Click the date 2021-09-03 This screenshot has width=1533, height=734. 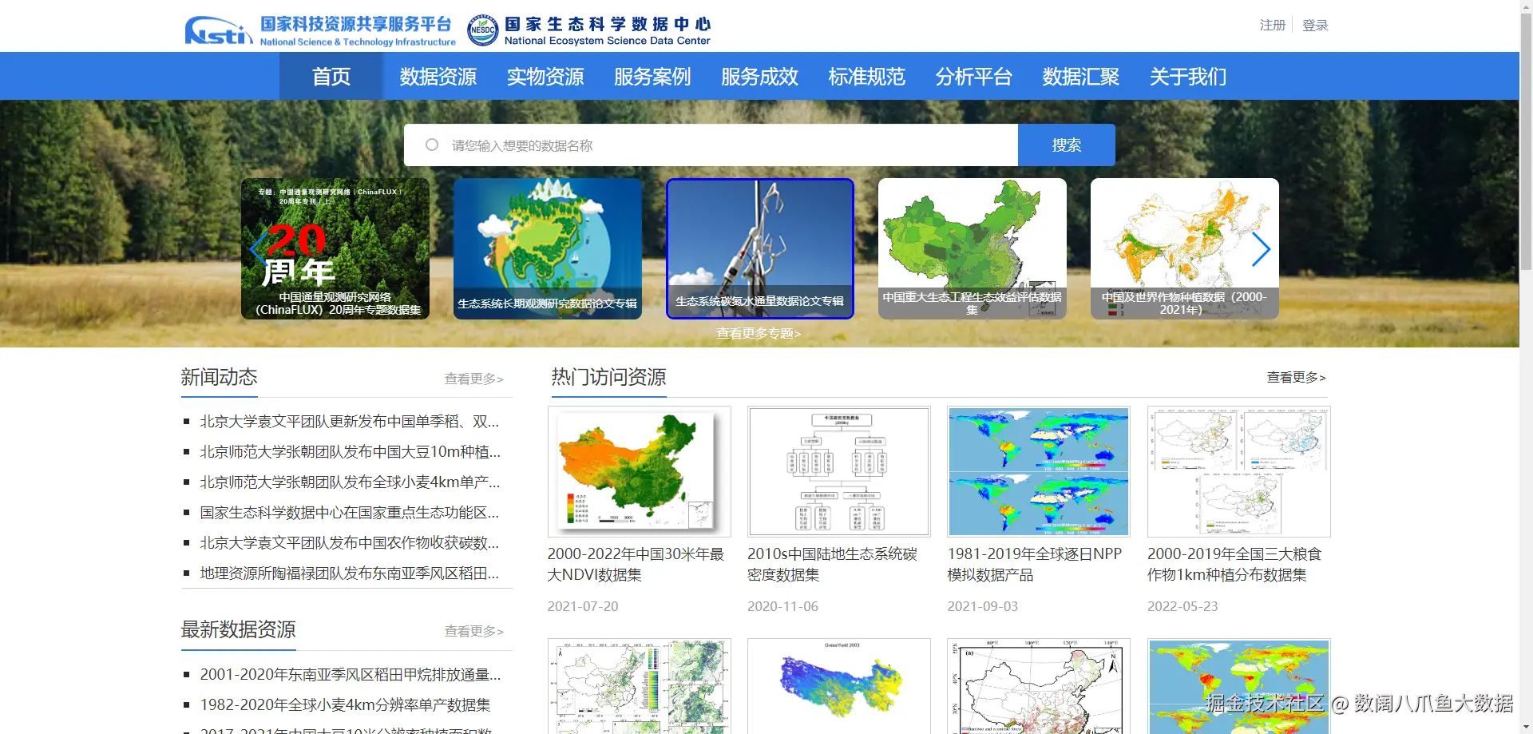983,607
